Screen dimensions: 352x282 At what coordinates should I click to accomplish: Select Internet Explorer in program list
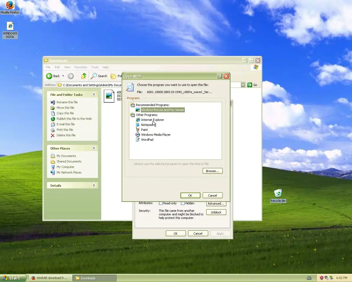pyautogui.click(x=152, y=120)
